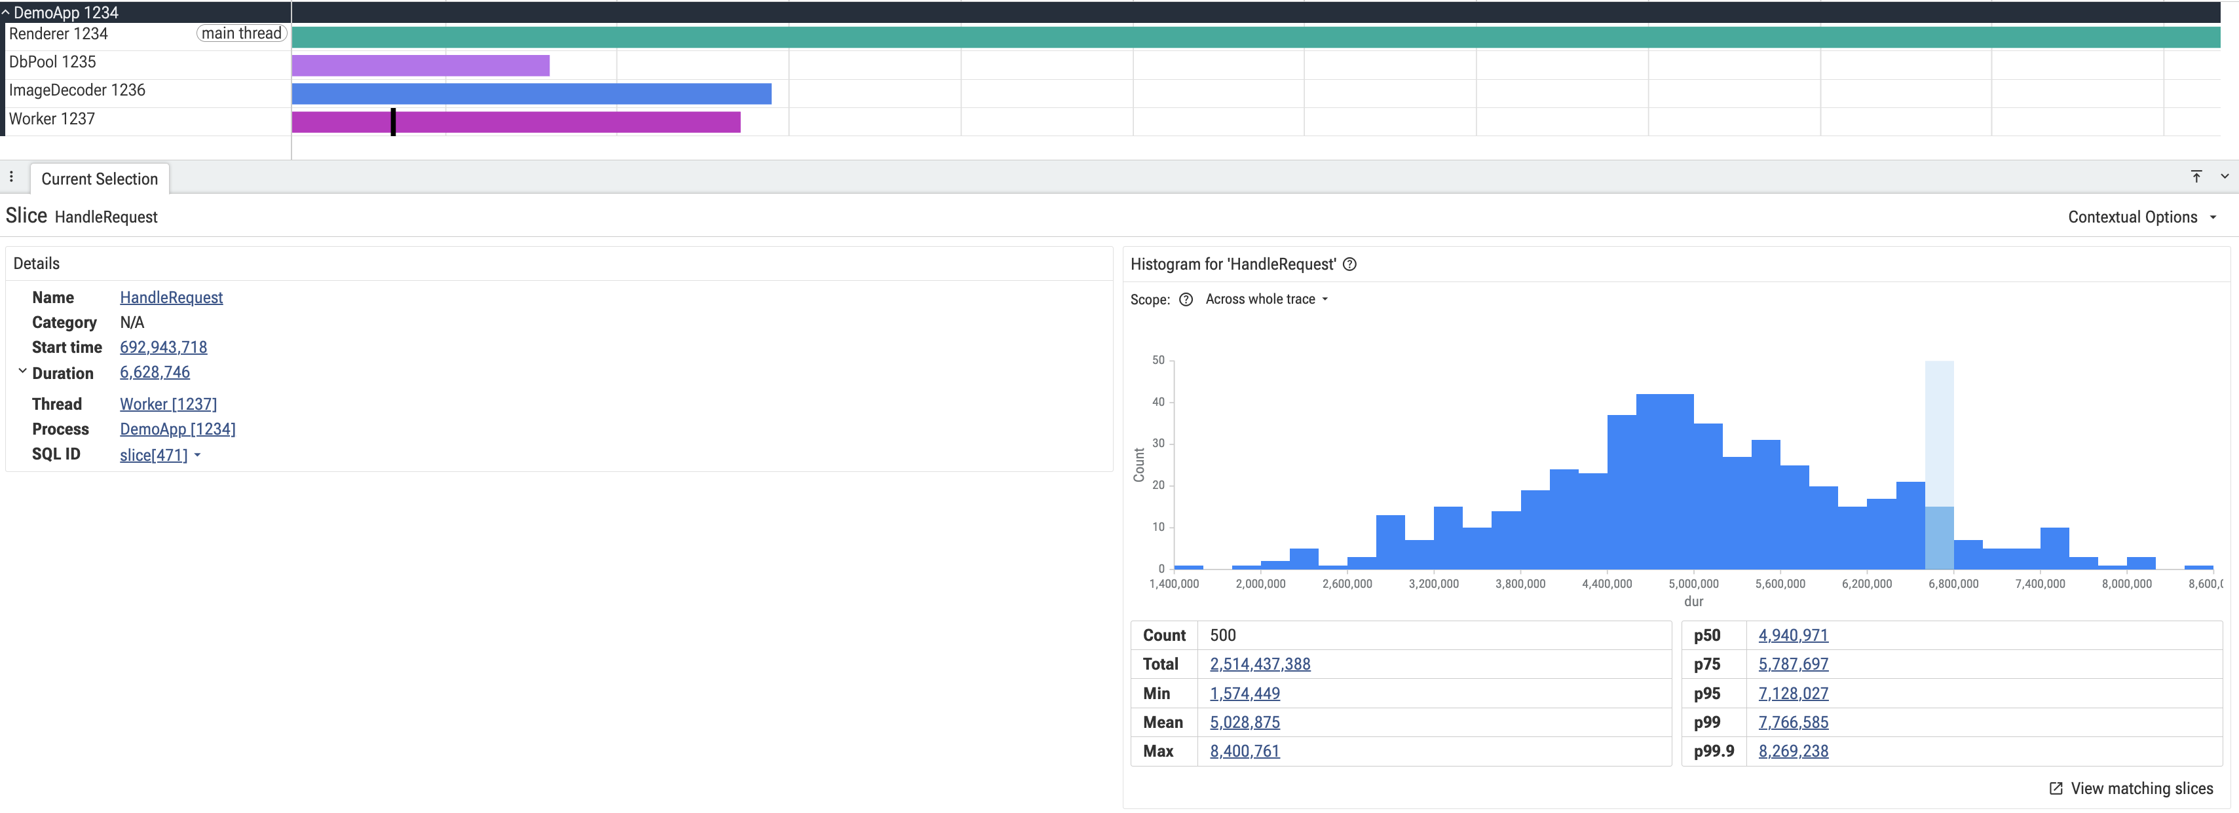The width and height of the screenshot is (2239, 813).
Task: Open the three-dot drawer menu icon
Action: 11,177
